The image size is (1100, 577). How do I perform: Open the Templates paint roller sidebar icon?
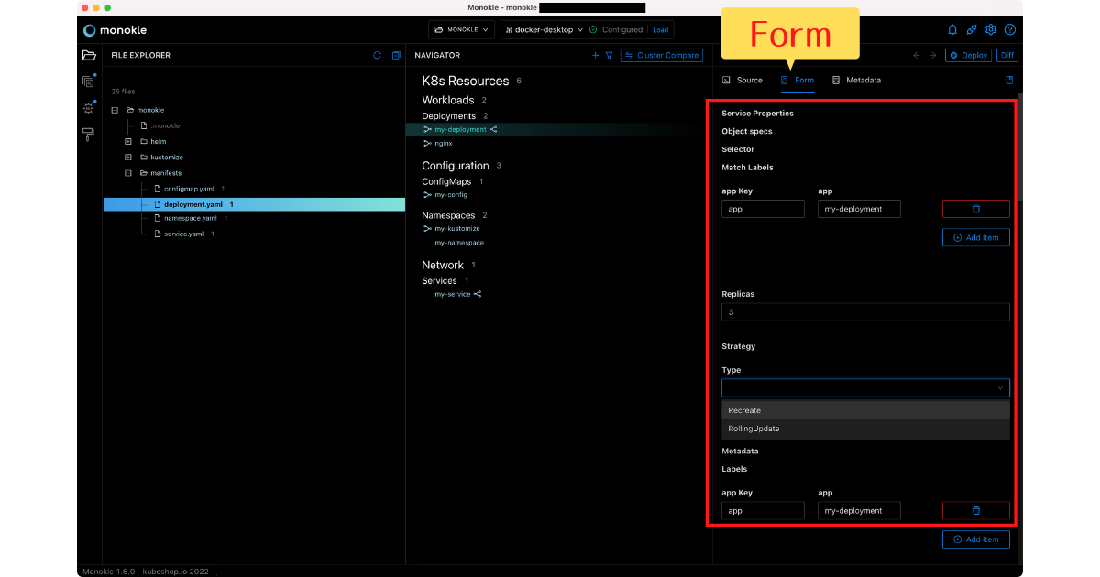pyautogui.click(x=89, y=135)
